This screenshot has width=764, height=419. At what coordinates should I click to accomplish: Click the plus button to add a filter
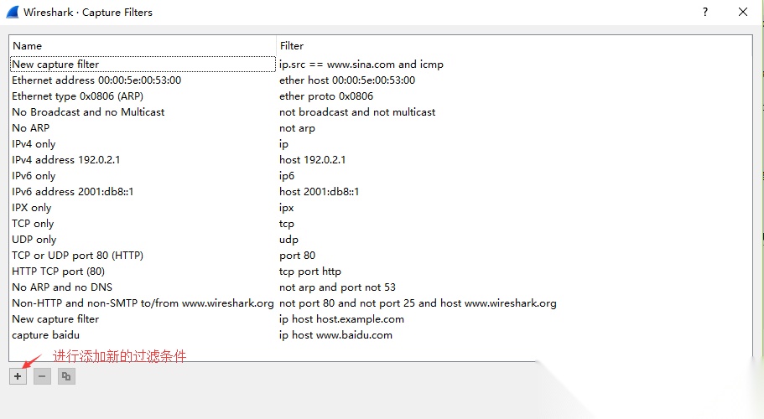[18, 376]
